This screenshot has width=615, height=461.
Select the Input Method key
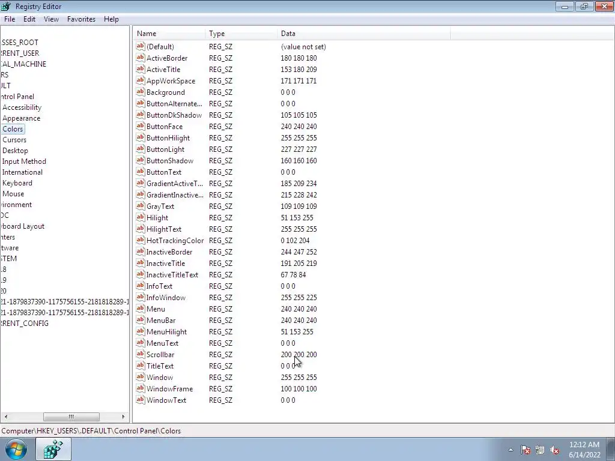click(x=24, y=161)
